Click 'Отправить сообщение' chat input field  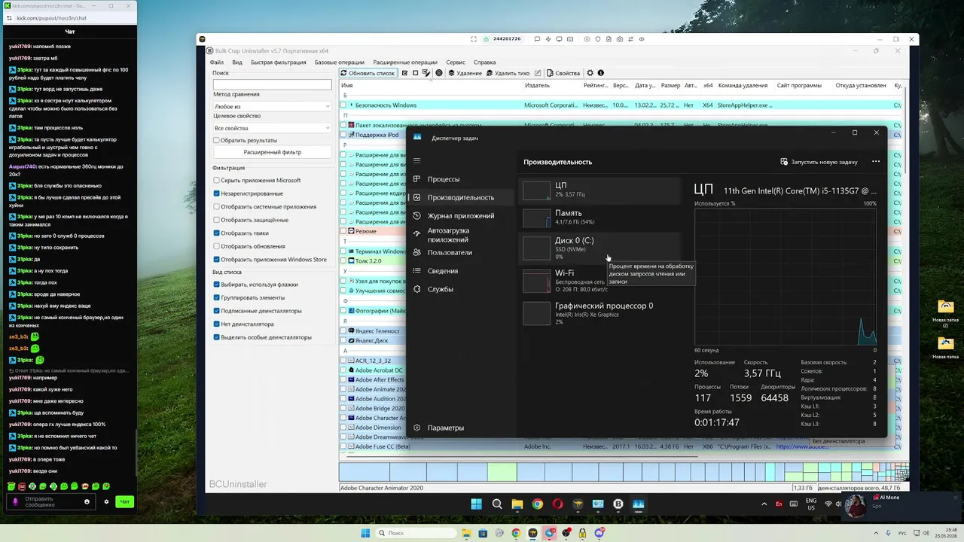tap(50, 501)
